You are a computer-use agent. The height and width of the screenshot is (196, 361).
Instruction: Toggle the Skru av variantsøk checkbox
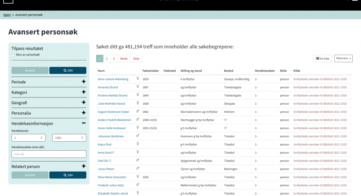point(13,55)
